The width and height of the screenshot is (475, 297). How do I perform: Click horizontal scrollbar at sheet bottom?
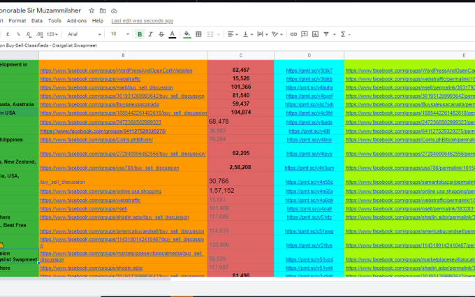[x=85, y=279]
